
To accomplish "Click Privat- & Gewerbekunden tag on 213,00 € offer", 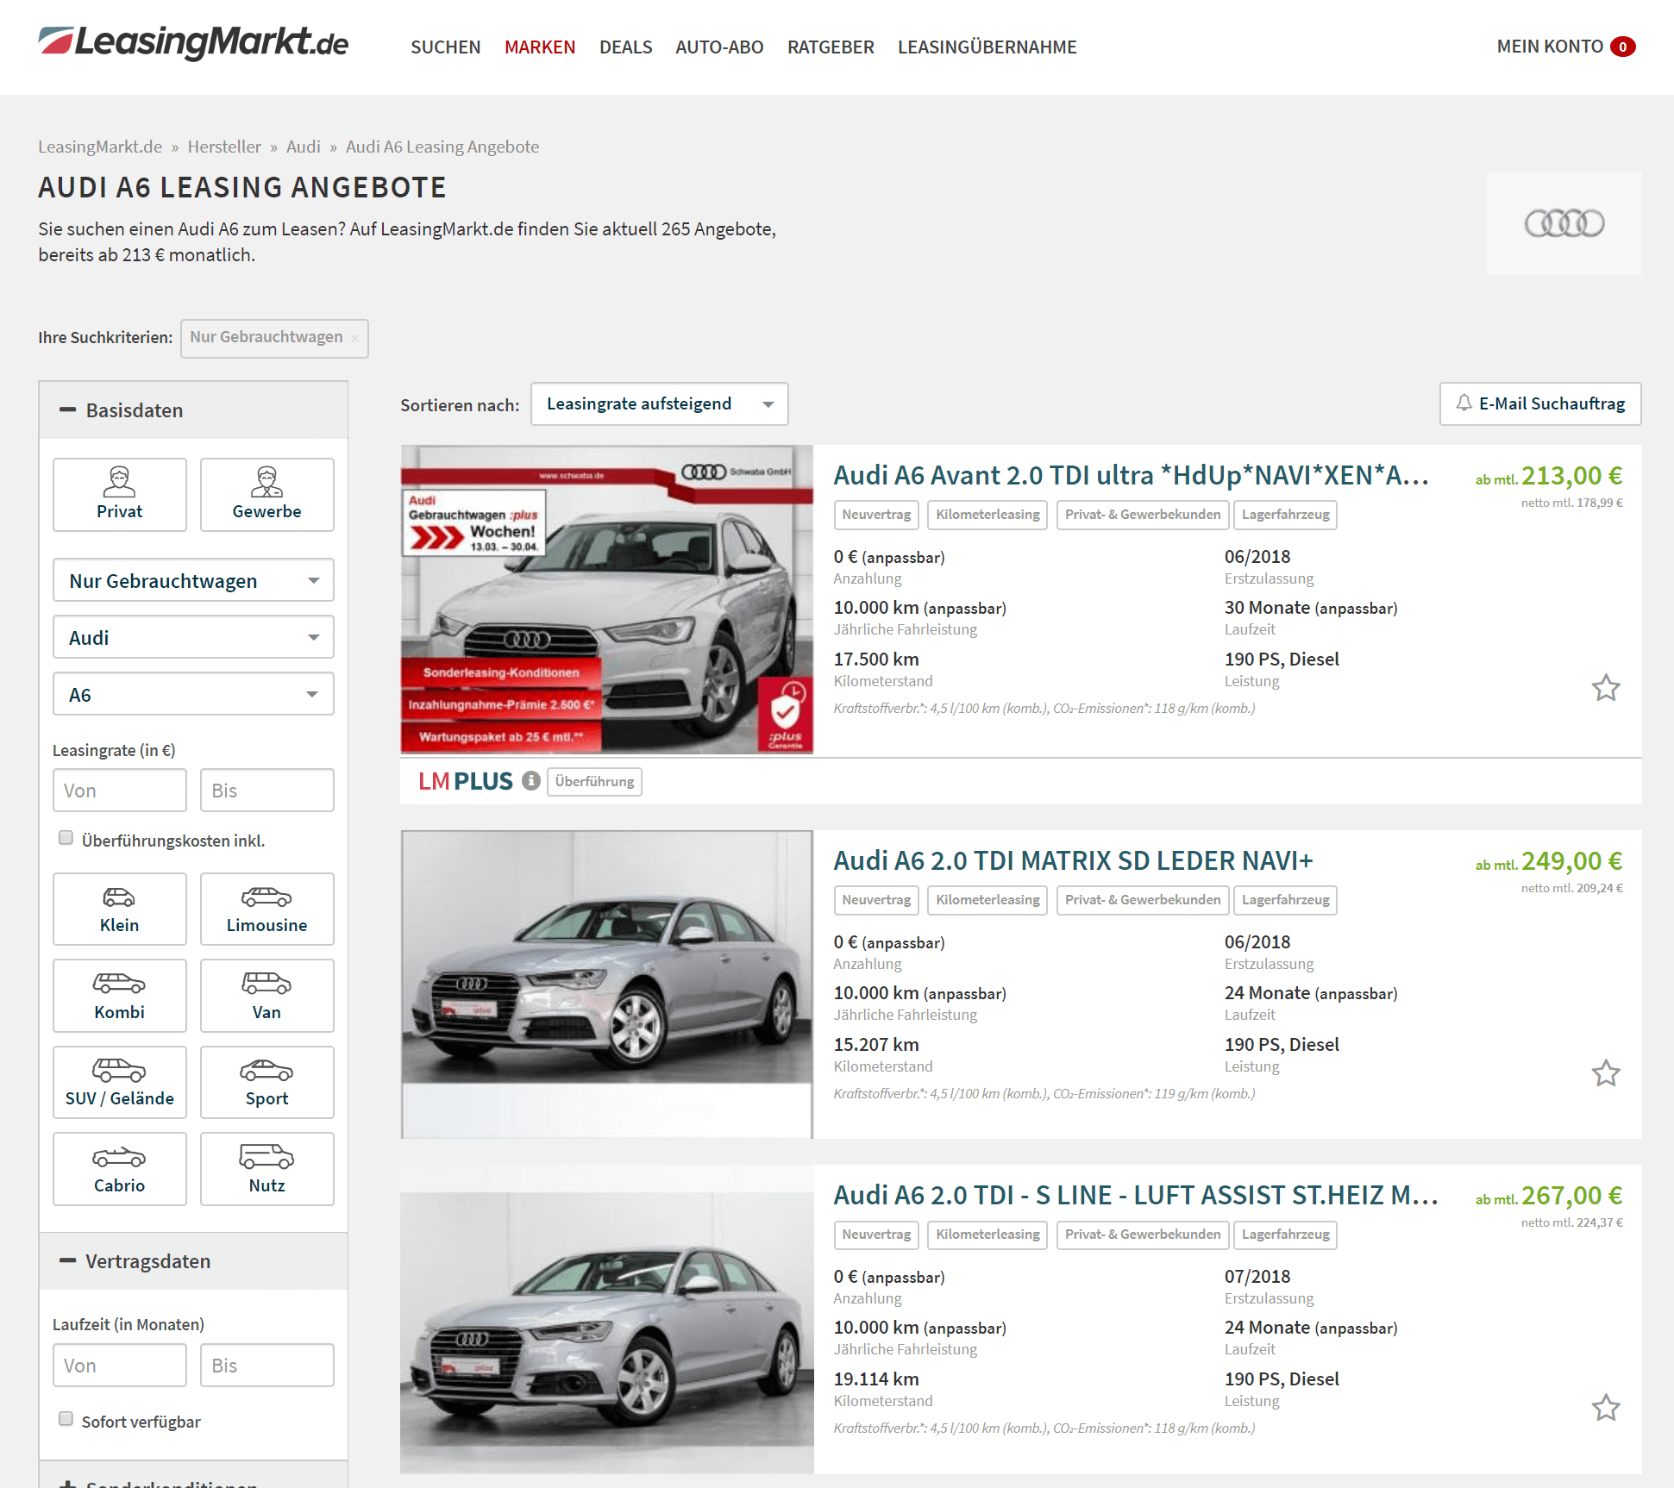I will coord(1142,515).
